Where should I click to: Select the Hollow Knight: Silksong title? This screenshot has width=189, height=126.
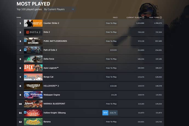tap(55, 113)
